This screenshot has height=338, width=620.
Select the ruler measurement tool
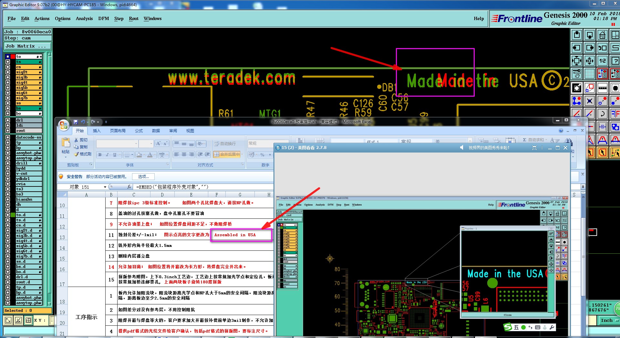tap(603, 88)
